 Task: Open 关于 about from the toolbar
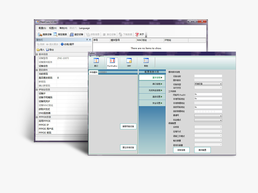click(x=137, y=34)
